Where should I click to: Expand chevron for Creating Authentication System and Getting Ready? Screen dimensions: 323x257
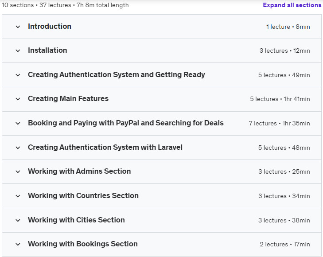18,75
